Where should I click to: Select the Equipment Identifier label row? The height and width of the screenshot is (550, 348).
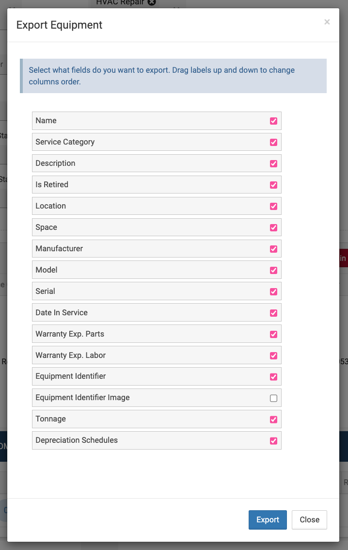145,376
